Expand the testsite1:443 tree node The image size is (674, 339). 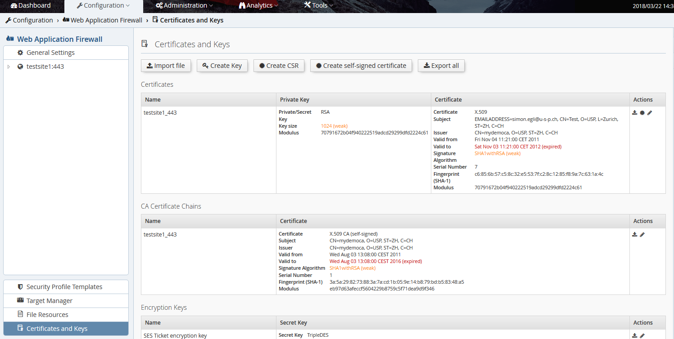tap(9, 66)
